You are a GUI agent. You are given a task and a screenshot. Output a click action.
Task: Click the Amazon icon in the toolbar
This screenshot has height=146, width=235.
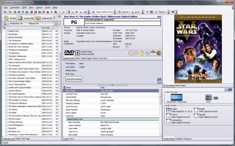pos(52,12)
